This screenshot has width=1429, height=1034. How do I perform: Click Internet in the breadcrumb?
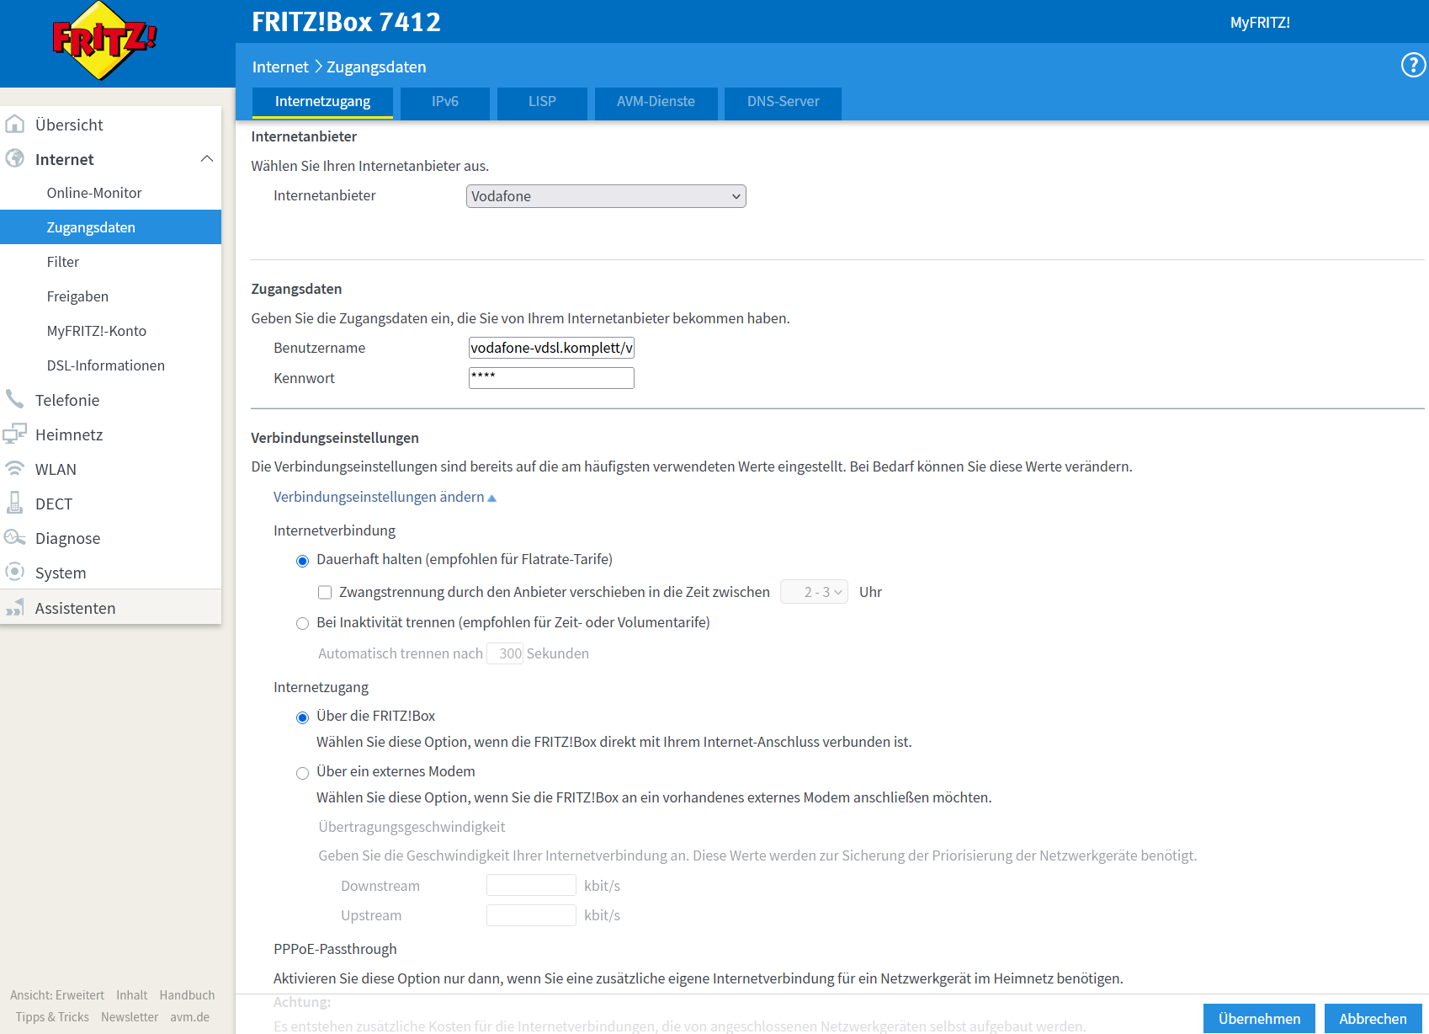point(280,67)
